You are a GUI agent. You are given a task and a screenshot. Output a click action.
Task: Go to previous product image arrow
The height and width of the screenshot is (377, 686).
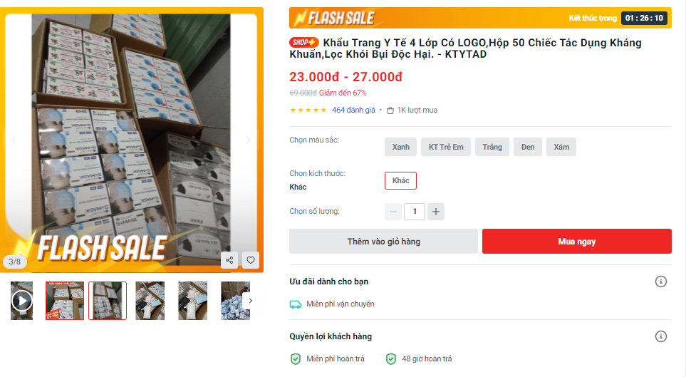pyautogui.click(x=14, y=140)
